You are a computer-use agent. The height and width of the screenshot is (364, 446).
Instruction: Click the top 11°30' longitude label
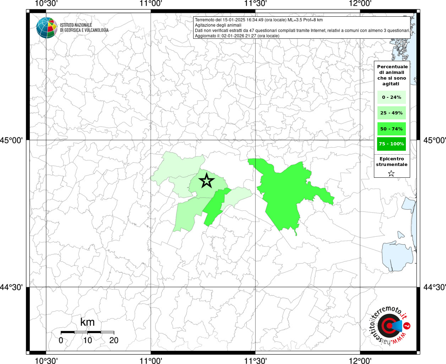255,4
